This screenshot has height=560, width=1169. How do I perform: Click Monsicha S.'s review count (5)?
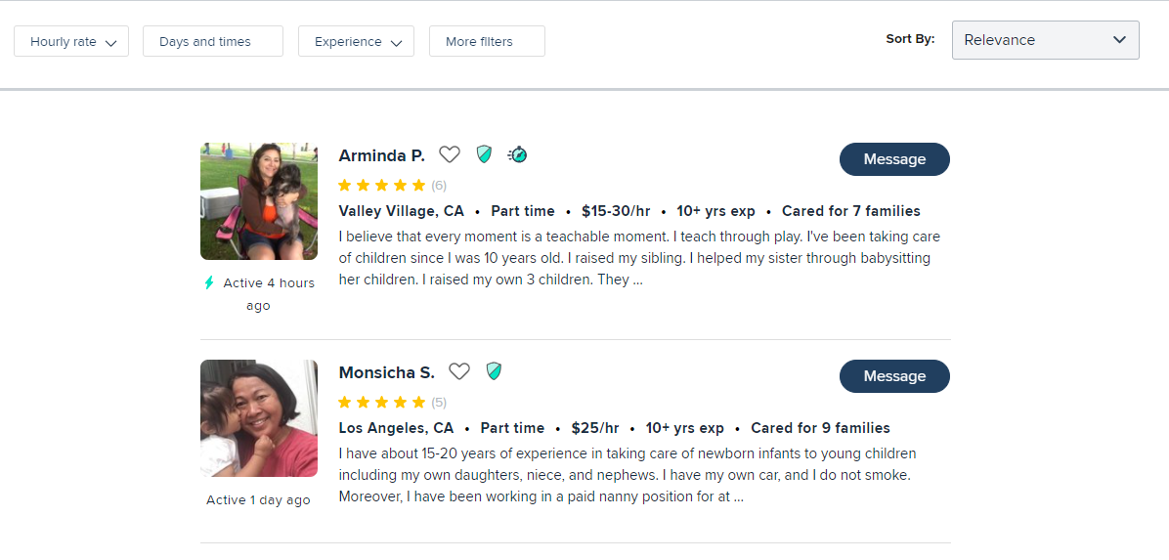tap(439, 403)
